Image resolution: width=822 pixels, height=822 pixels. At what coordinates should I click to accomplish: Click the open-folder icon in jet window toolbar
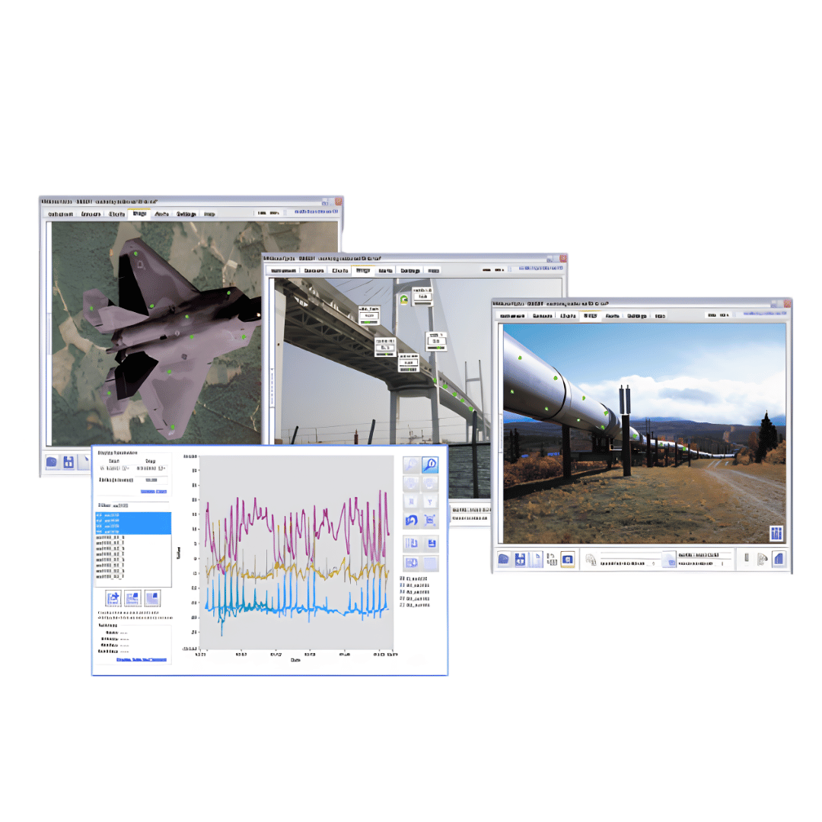pos(52,462)
